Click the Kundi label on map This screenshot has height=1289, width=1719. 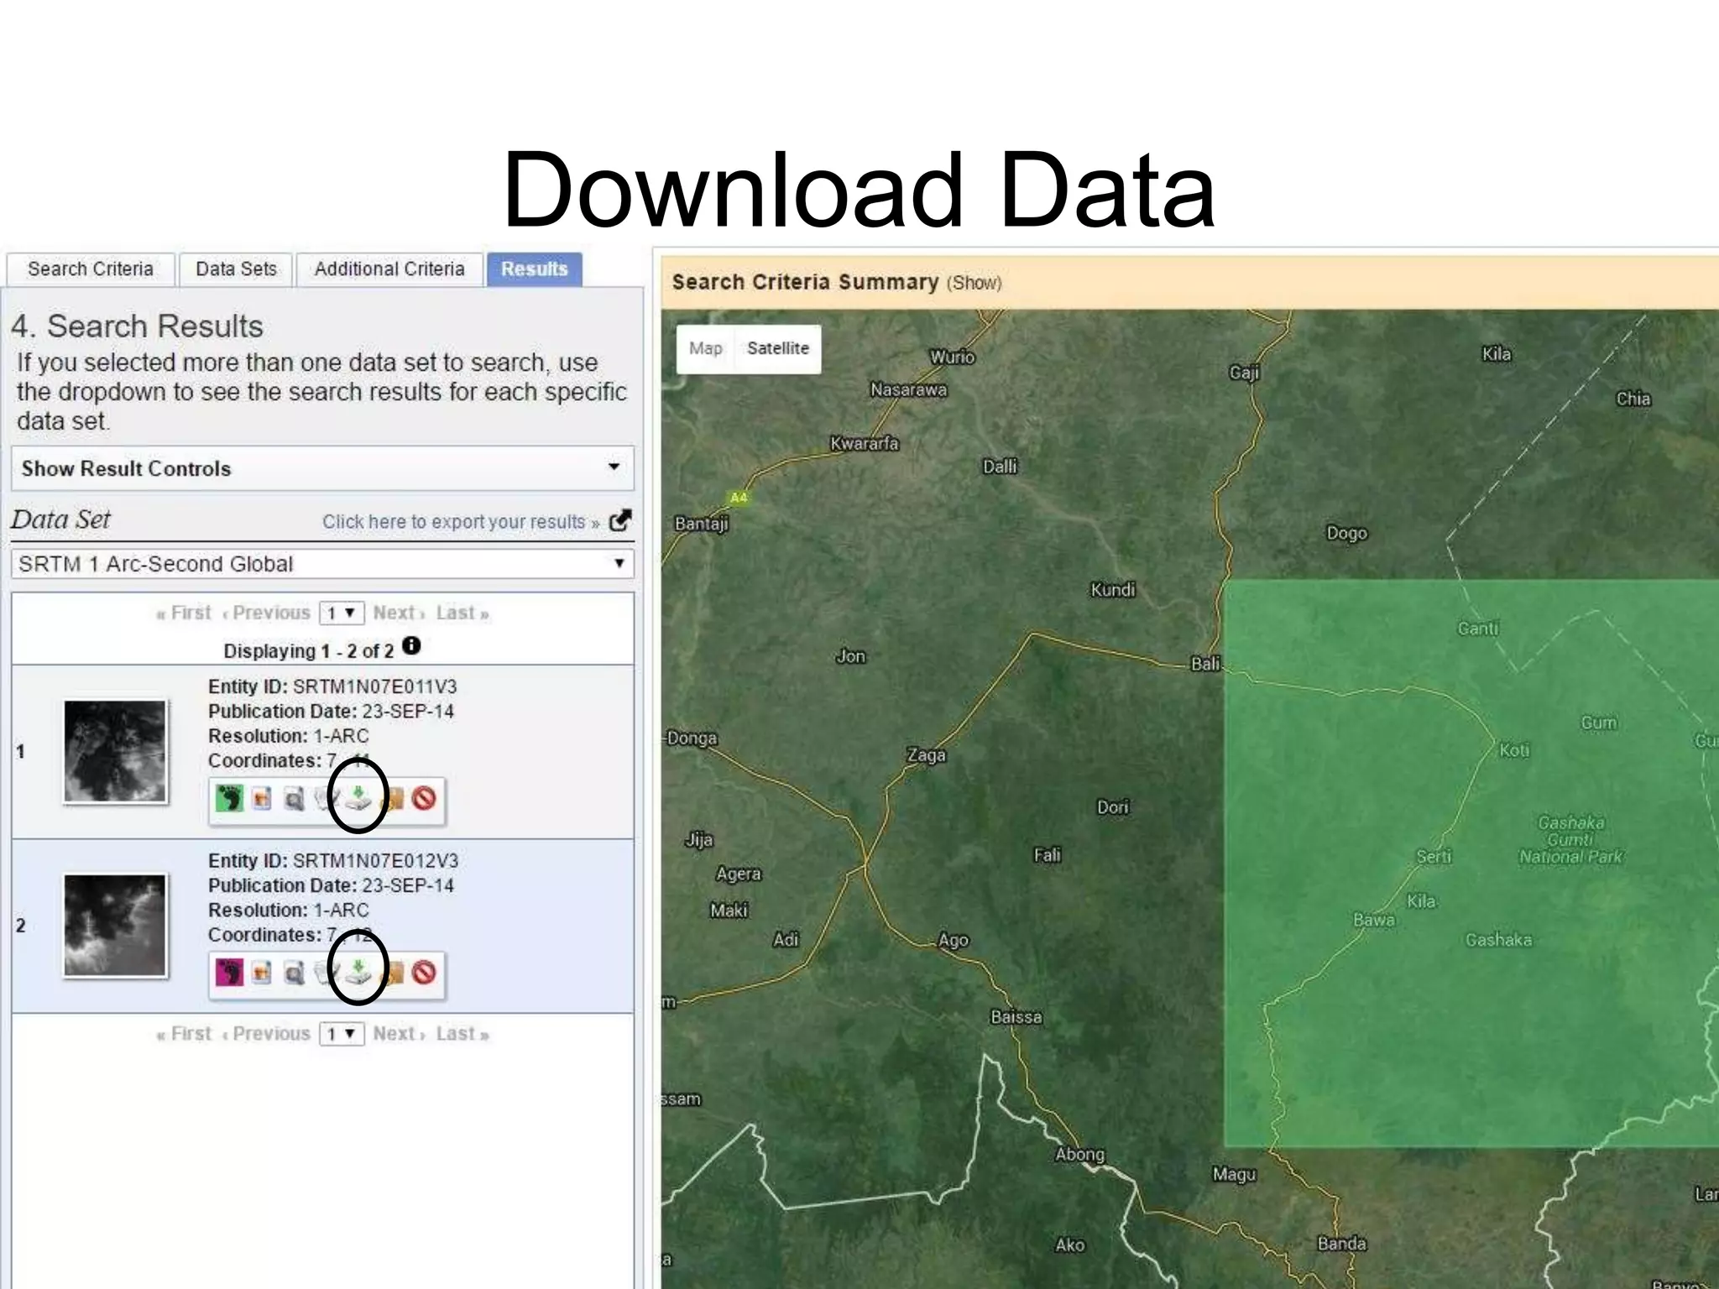[x=1113, y=590]
